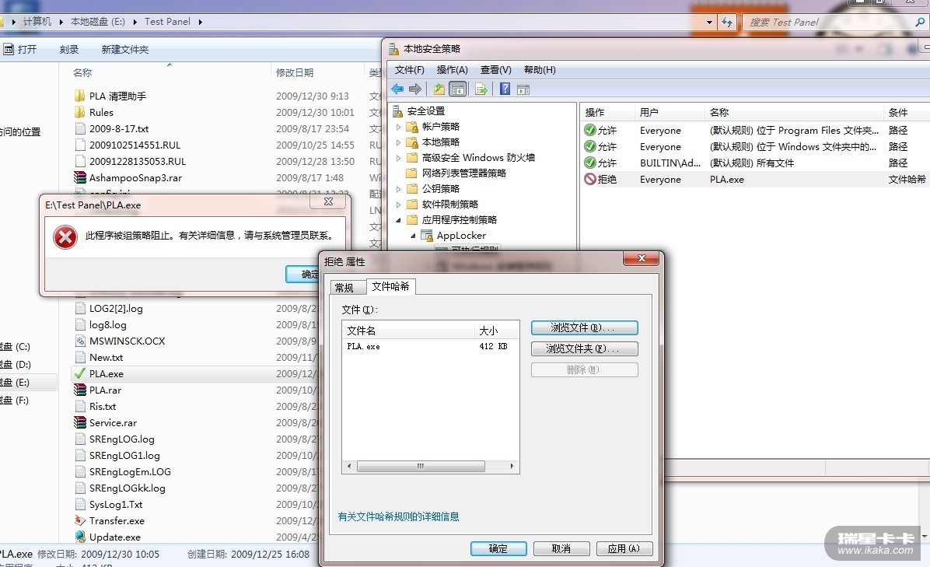Go back in Local Security Policy toolbar

click(x=397, y=89)
